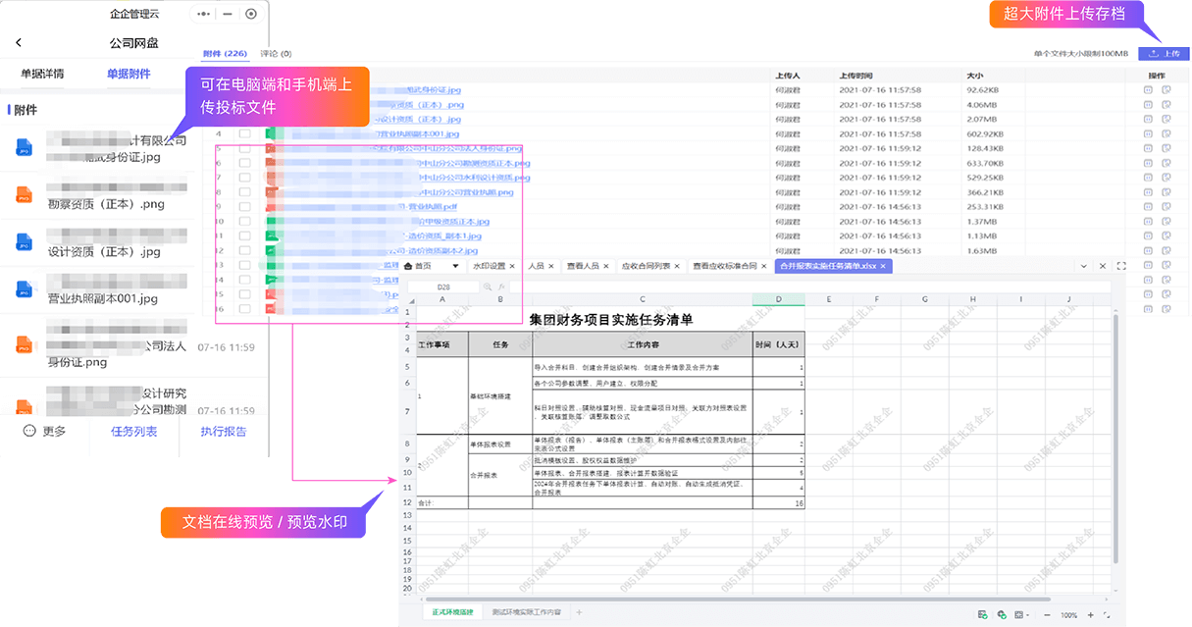The height and width of the screenshot is (627, 1192).
Task: Expand the tab list chevron dropdown
Action: 1083,266
